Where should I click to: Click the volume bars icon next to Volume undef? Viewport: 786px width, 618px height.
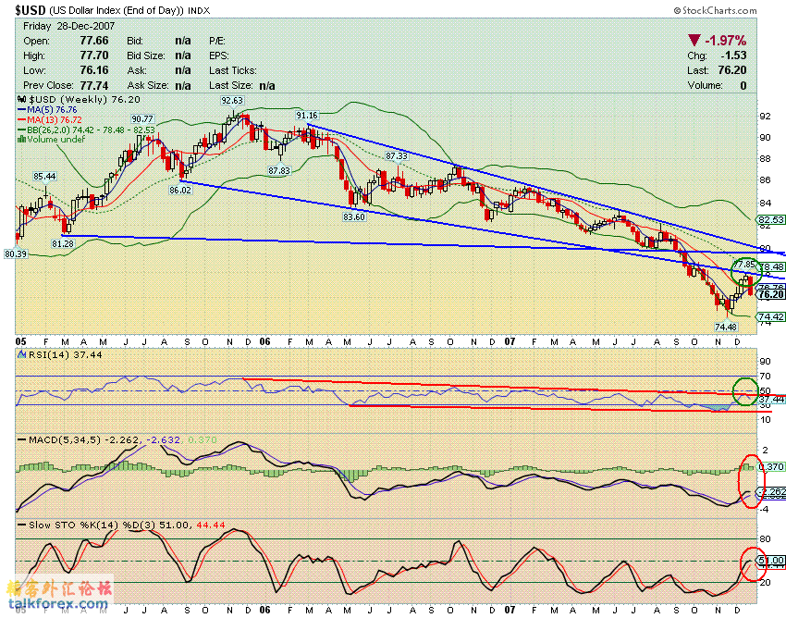click(x=21, y=140)
